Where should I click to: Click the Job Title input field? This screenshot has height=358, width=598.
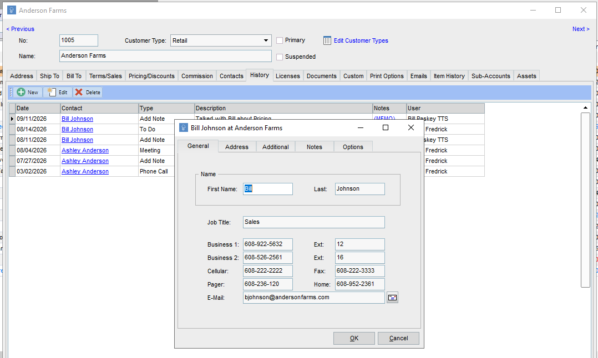click(314, 222)
